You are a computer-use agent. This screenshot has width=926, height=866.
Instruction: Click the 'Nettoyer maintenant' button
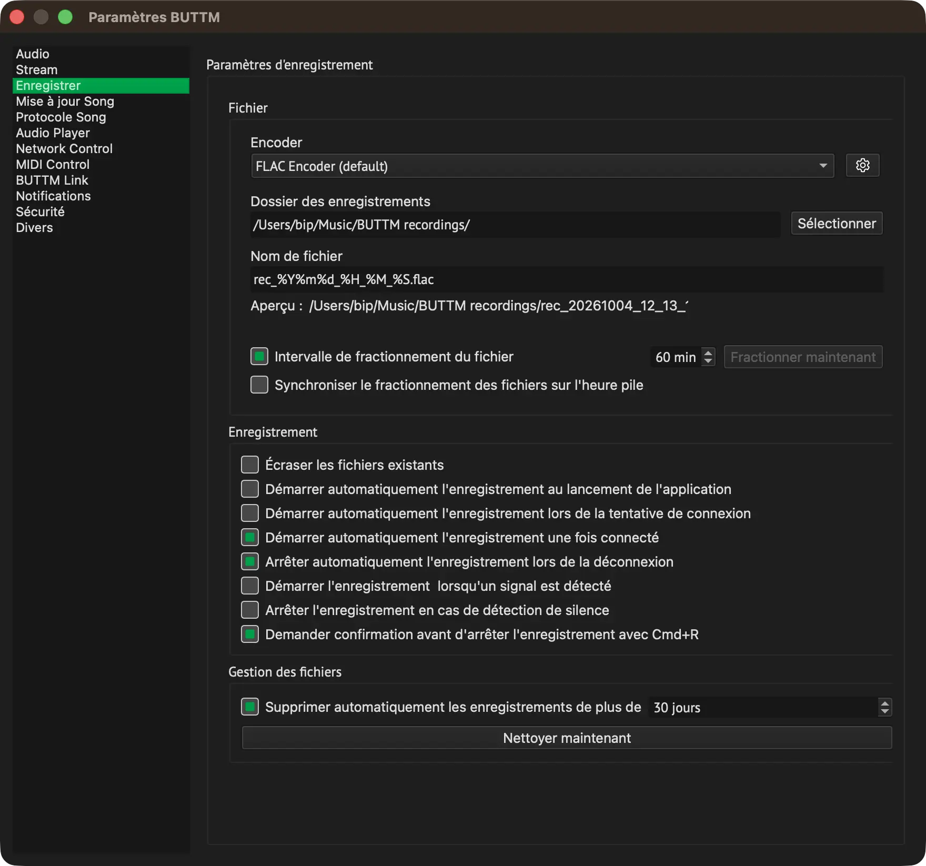tap(567, 738)
